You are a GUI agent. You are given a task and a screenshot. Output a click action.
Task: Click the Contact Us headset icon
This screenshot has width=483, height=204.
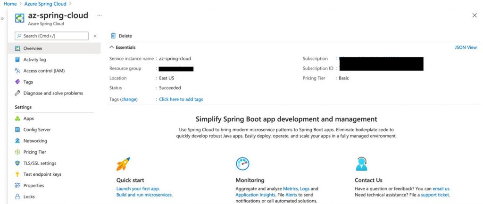click(361, 164)
